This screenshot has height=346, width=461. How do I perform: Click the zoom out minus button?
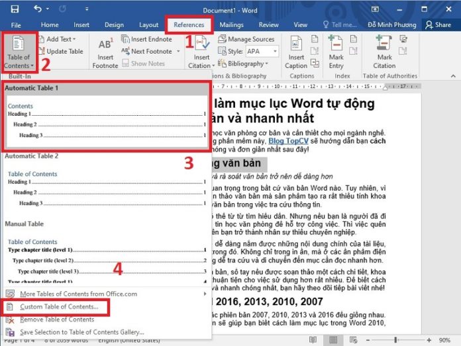(x=368, y=340)
